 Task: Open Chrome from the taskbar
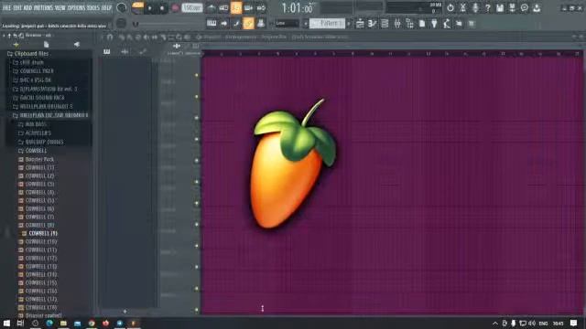tap(92, 323)
